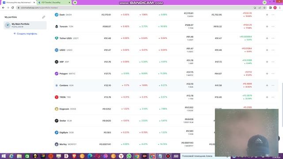Image resolution: width=283 pixels, height=159 pixels.
Task: Switch to the first CoinMarketCap browser tab
Action: pos(18,3)
